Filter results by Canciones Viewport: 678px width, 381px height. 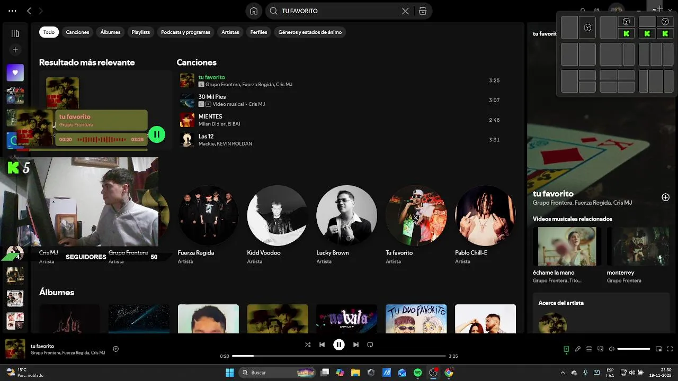77,32
